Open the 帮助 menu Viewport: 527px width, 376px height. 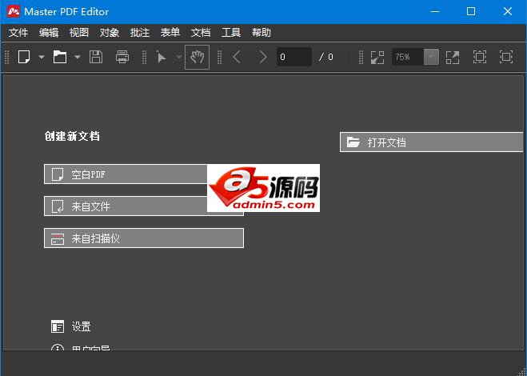click(262, 33)
